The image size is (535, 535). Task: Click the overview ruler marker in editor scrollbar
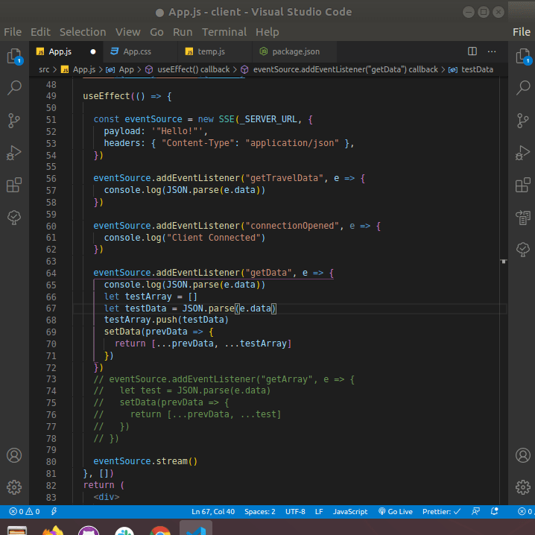tap(504, 262)
